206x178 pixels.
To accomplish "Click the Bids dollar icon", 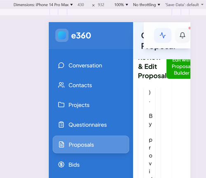I will [61, 164].
